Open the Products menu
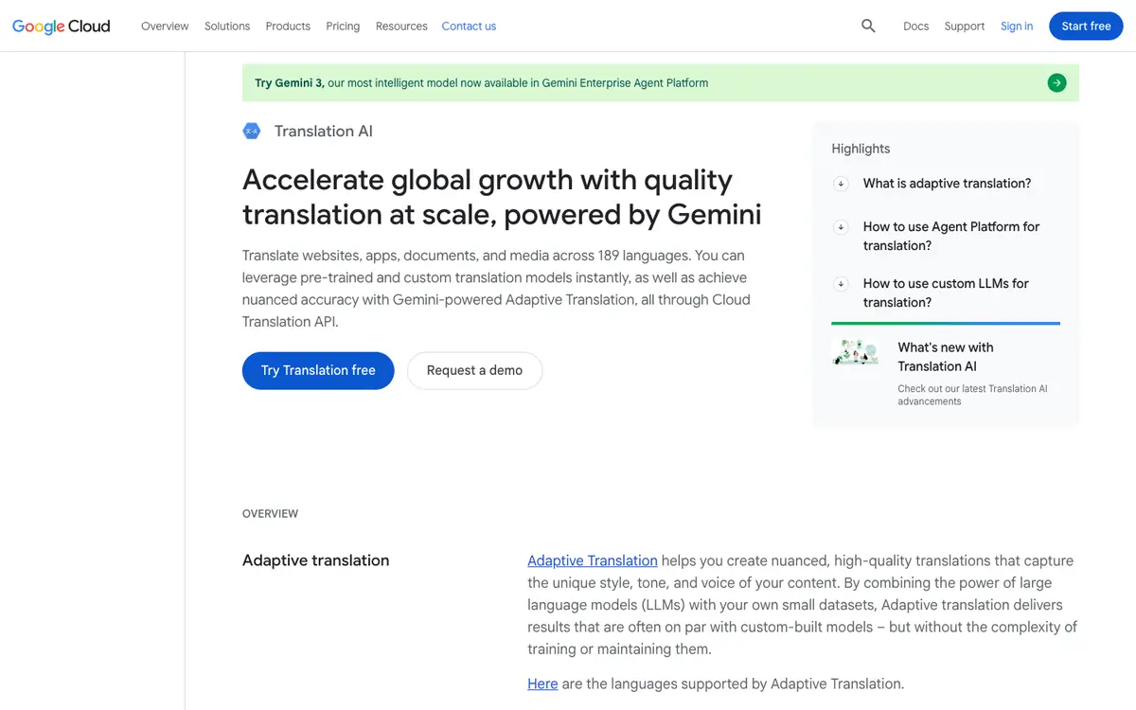 [x=288, y=27]
